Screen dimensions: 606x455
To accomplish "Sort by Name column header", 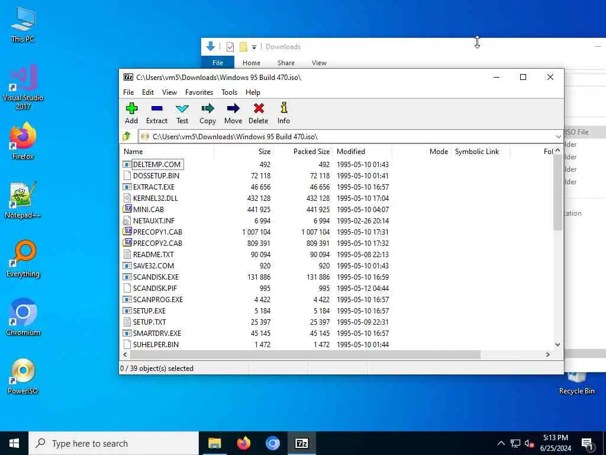I will click(x=167, y=151).
